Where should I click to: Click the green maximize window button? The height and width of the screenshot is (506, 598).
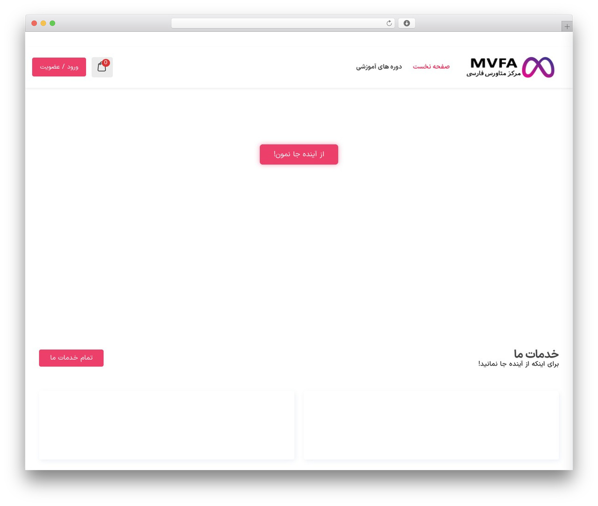coord(52,23)
